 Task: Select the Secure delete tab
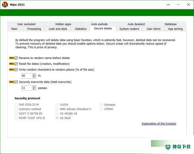pyautogui.click(x=103, y=28)
